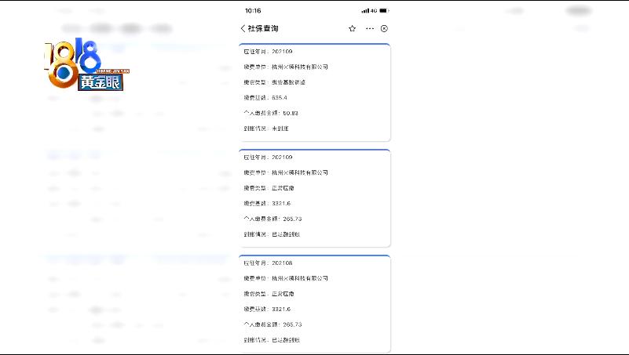Screen dimensions: 629x355
Task: Select the 社保查询 page title
Action: tap(264, 28)
